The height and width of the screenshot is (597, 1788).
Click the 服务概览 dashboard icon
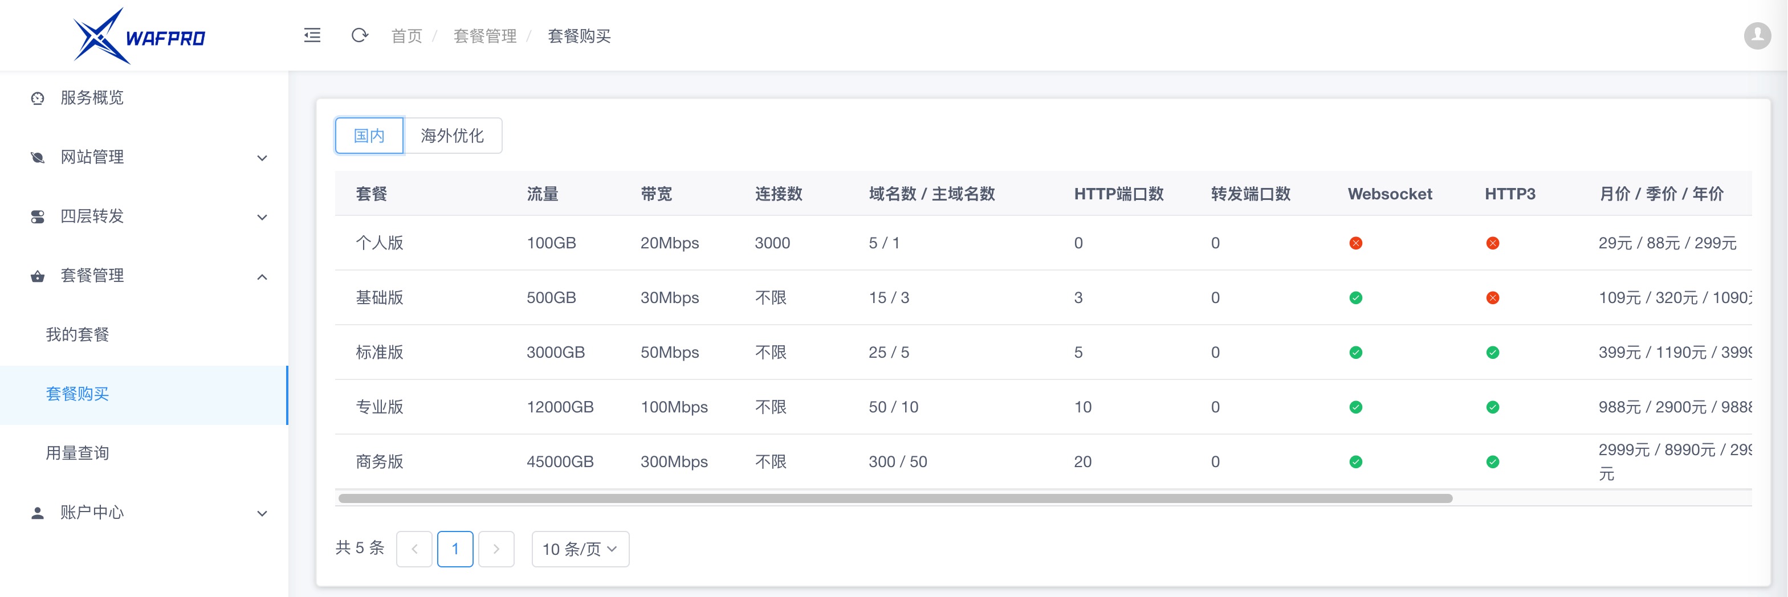(x=38, y=99)
